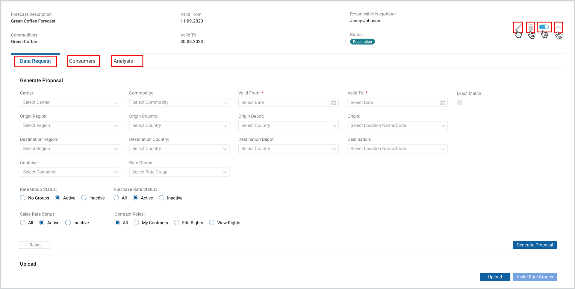Switch to the Consumers tab
Viewport: 575px width, 289px height.
[82, 61]
